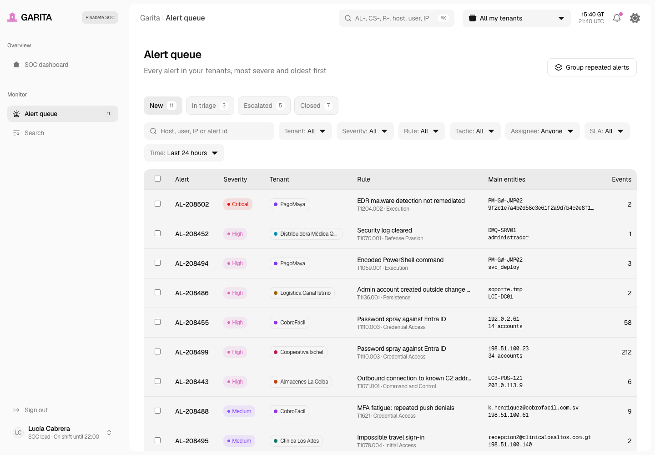Click Group repeated alerts button
The width and height of the screenshot is (655, 455).
coord(592,67)
